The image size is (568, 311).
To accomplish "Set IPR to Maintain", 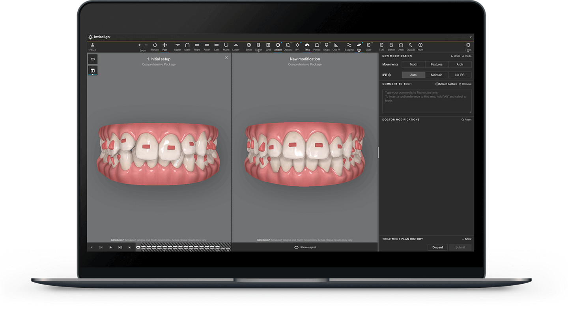I will 437,75.
